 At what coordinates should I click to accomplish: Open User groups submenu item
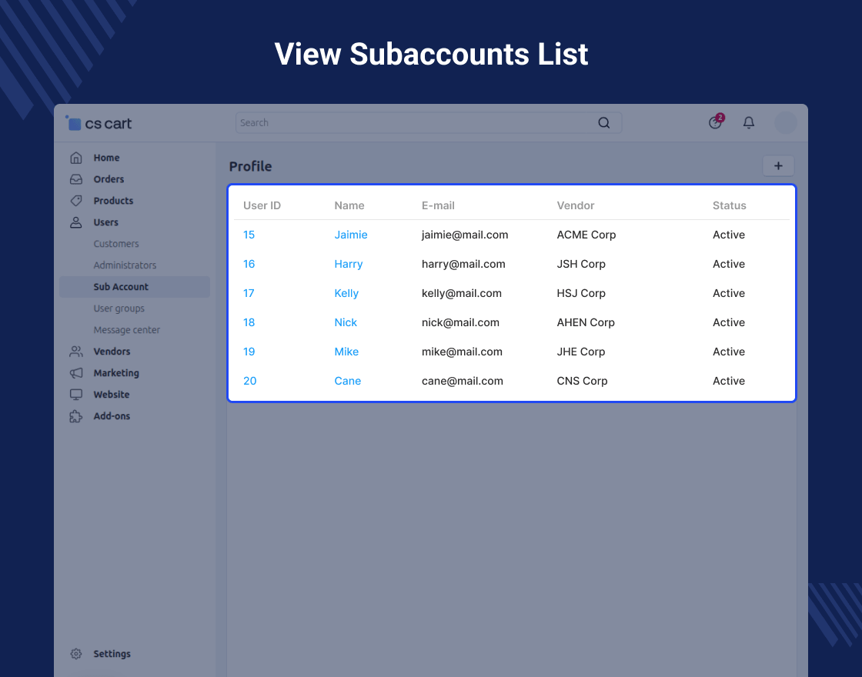click(119, 308)
